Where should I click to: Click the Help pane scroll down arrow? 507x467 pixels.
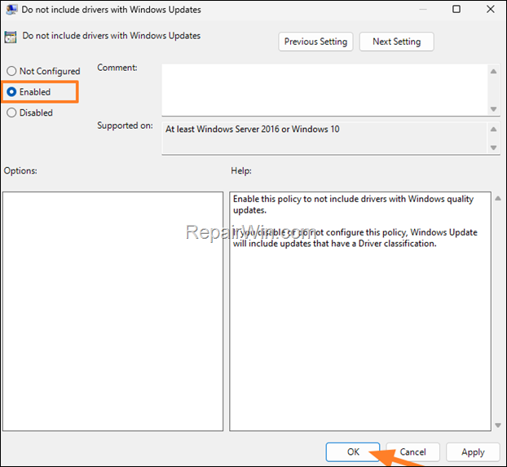click(x=498, y=425)
